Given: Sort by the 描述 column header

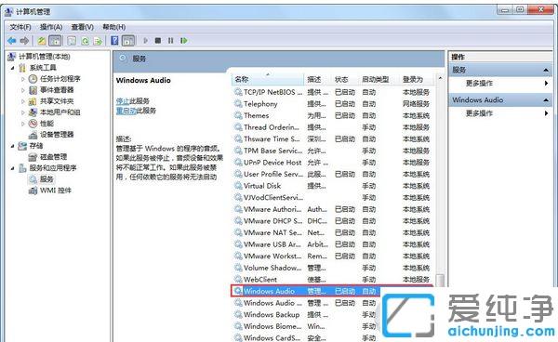Looking at the screenshot, I should click(317, 79).
